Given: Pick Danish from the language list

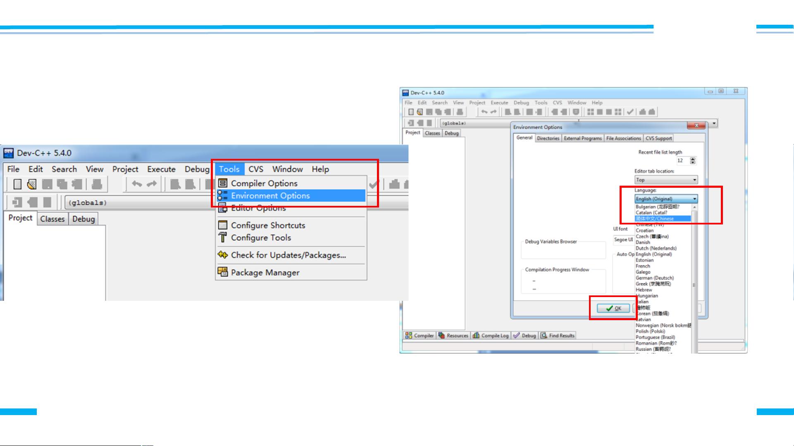Looking at the screenshot, I should (663, 243).
